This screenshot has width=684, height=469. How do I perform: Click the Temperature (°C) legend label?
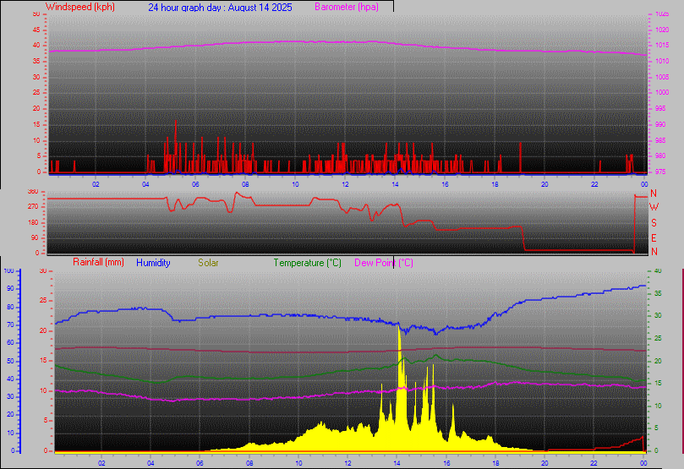pos(307,263)
